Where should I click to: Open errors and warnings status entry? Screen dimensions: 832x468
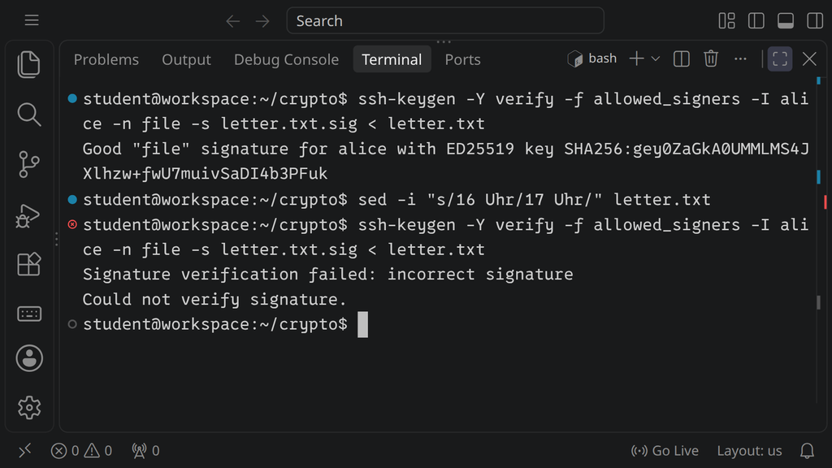[x=81, y=450]
